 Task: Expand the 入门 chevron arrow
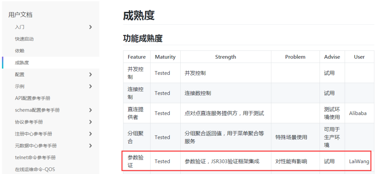(90, 27)
